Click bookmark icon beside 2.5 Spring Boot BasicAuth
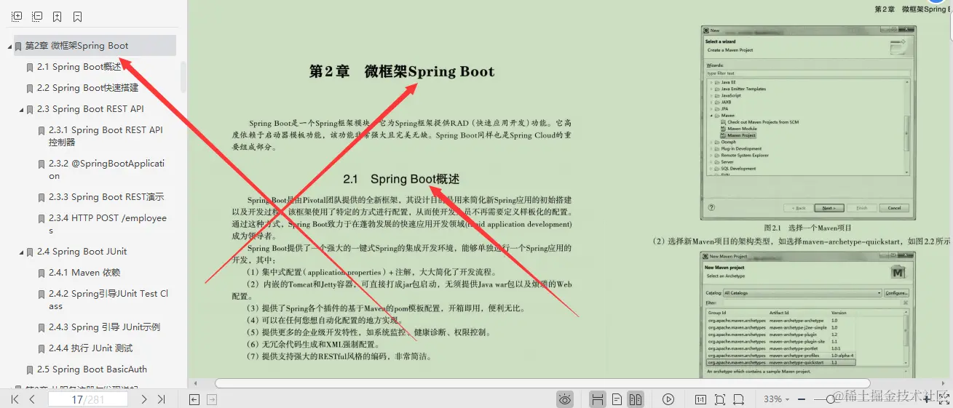Image resolution: width=953 pixels, height=408 pixels. pyautogui.click(x=30, y=370)
